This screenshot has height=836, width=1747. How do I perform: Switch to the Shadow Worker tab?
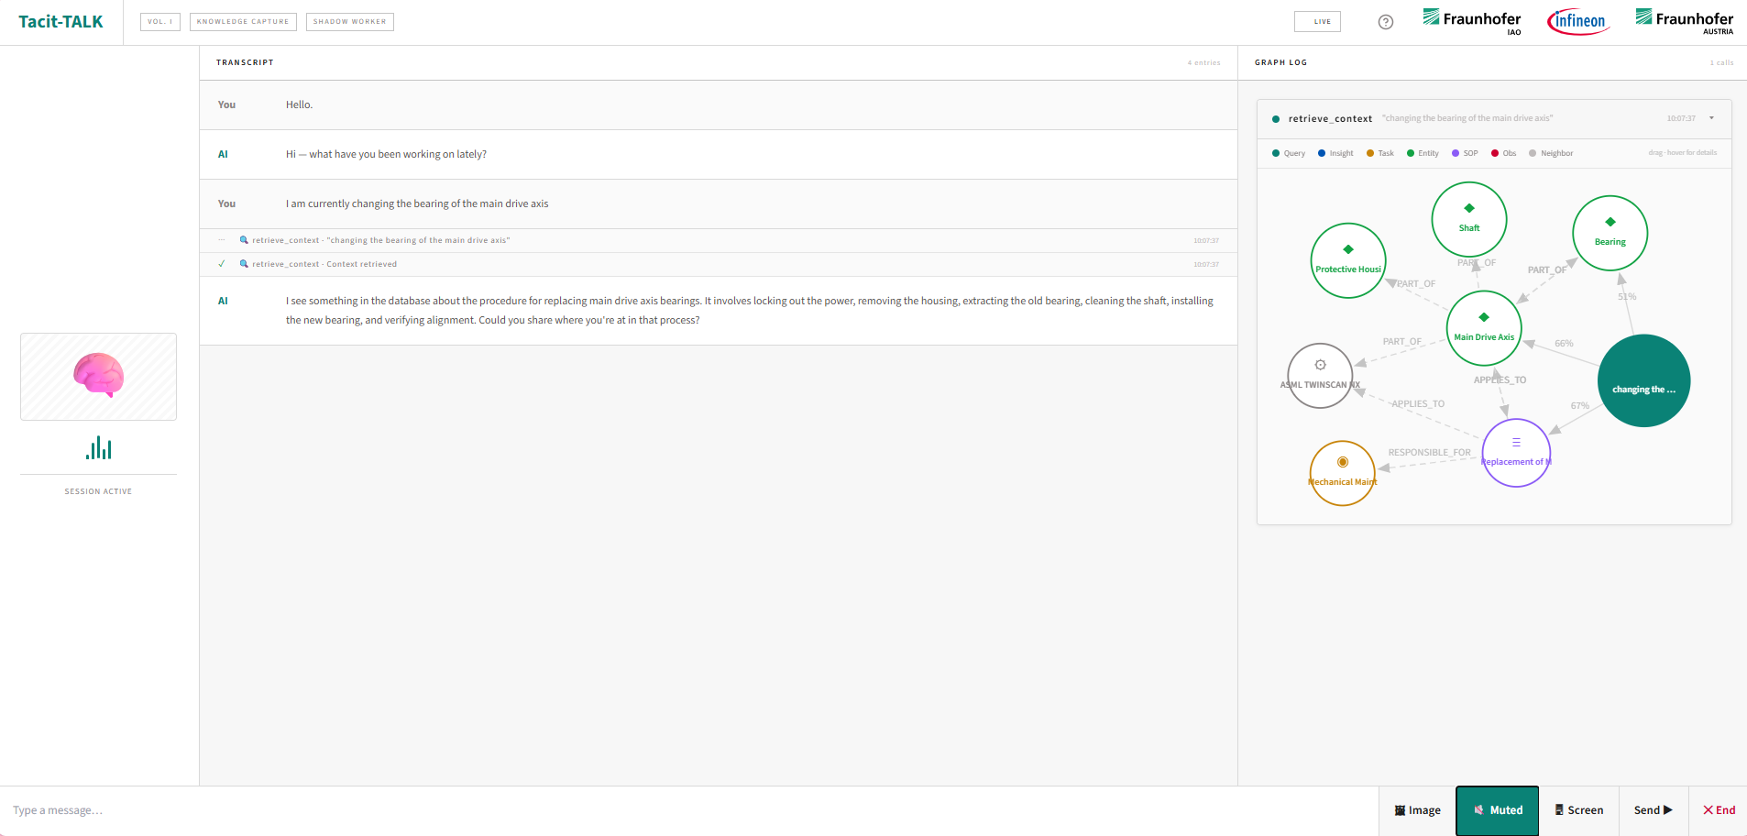(349, 22)
